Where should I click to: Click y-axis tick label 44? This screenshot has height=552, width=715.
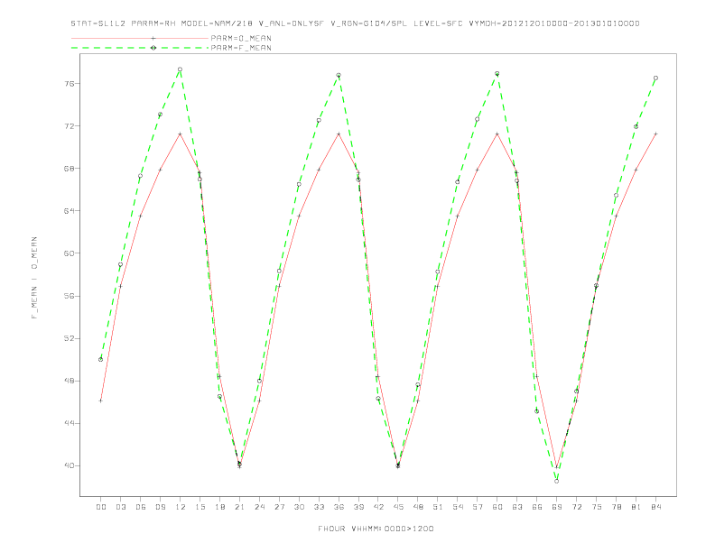point(69,423)
